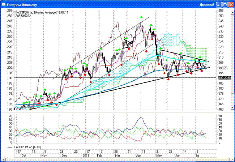Click the 'May' month label on the time axis
The image size is (235, 162).
(x=159, y=155)
